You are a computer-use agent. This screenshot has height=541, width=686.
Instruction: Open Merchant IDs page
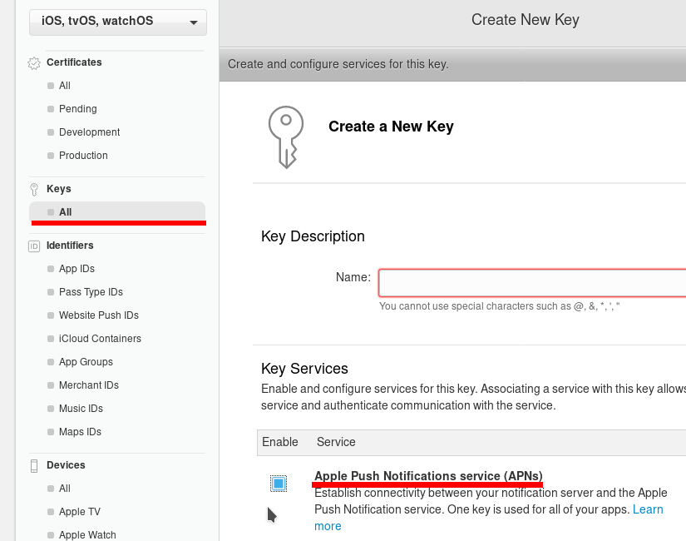88,385
